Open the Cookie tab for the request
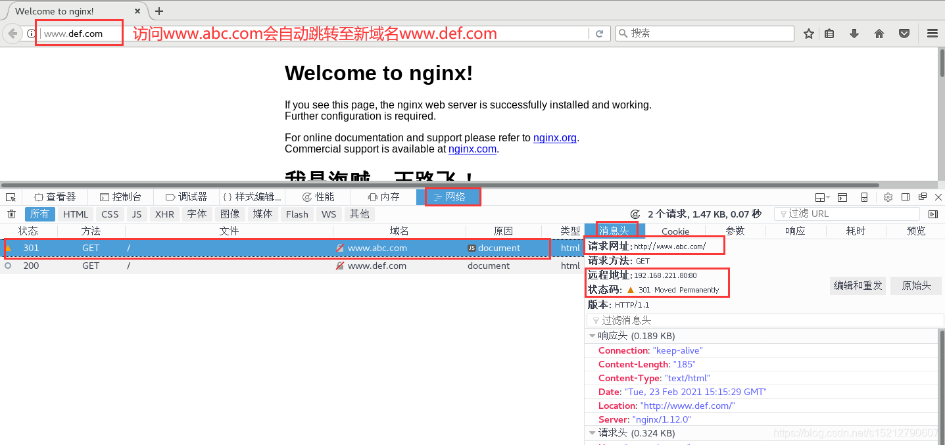Screen dimensions: 945x445 tap(676, 231)
